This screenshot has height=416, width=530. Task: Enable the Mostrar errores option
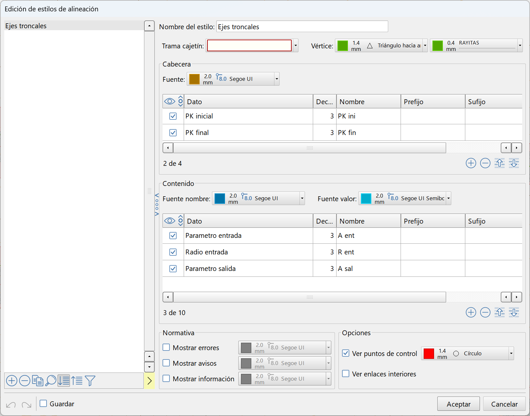click(166, 347)
